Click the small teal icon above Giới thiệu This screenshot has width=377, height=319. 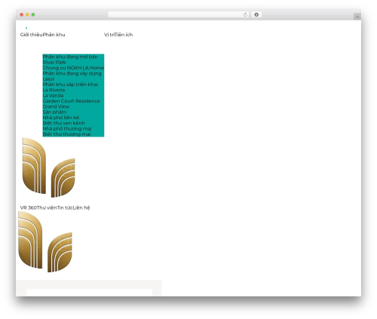[x=26, y=28]
